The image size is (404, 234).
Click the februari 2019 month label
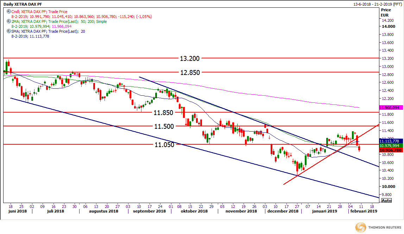tap(364, 211)
